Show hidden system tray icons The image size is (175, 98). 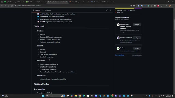click(144, 96)
